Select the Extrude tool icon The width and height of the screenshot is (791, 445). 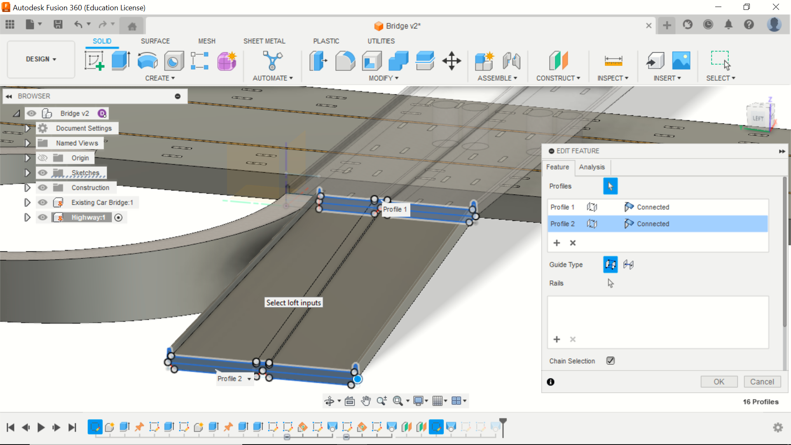121,61
